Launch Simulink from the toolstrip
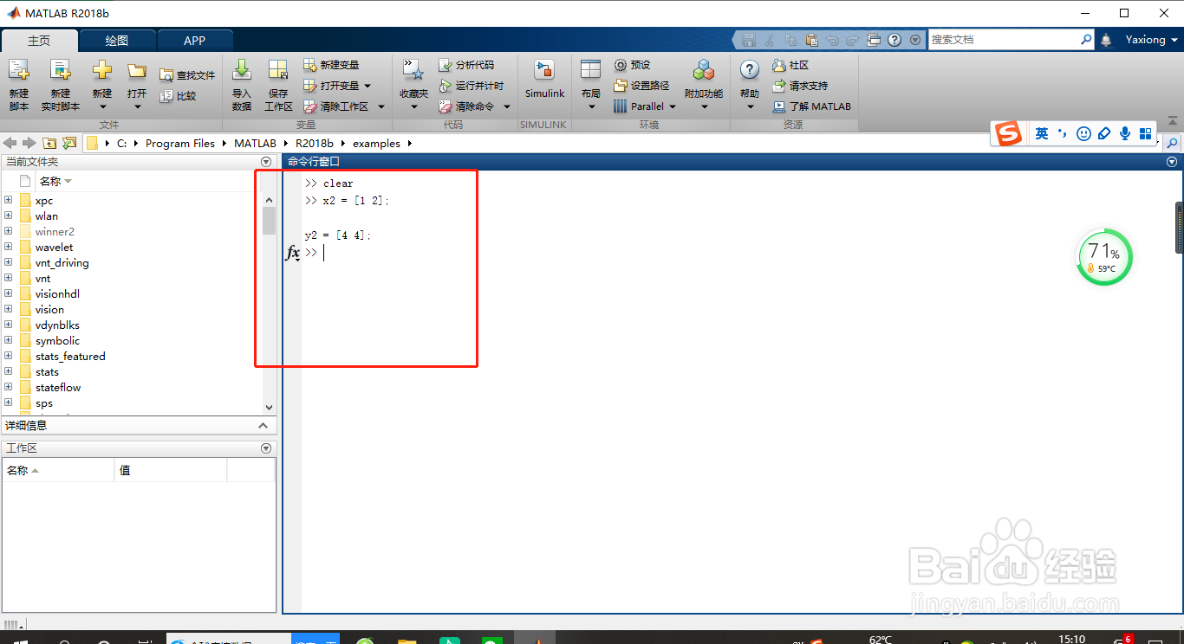Viewport: 1184px width, 644px height. 544,80
